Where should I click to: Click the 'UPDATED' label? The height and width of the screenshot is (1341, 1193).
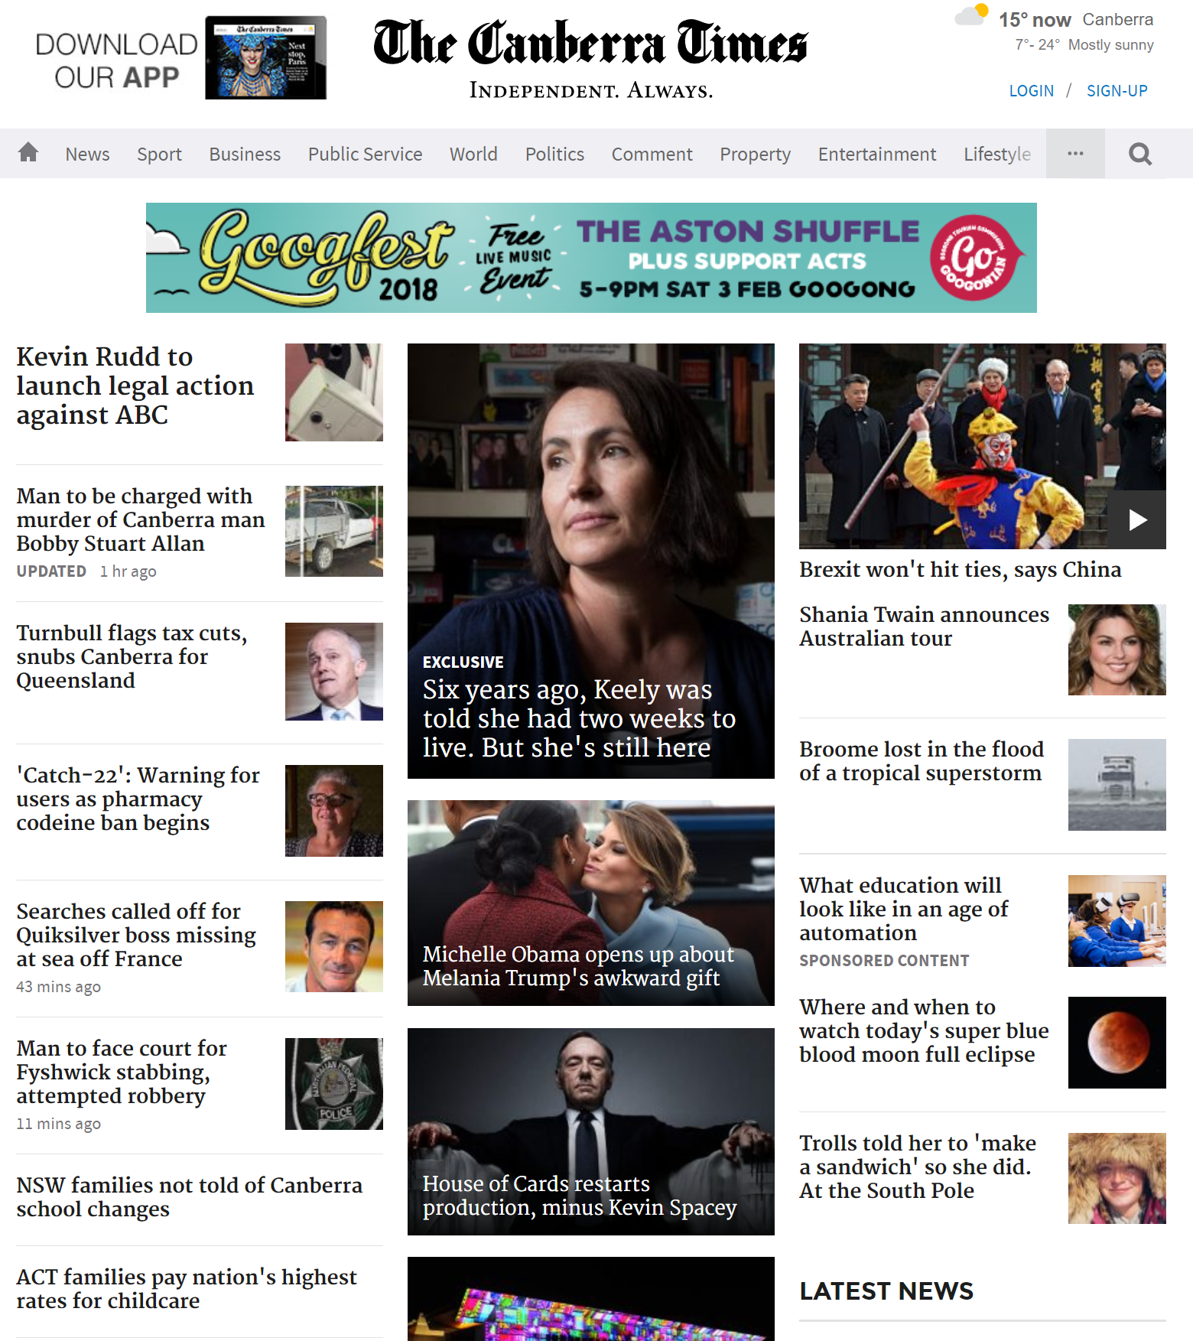pos(51,571)
